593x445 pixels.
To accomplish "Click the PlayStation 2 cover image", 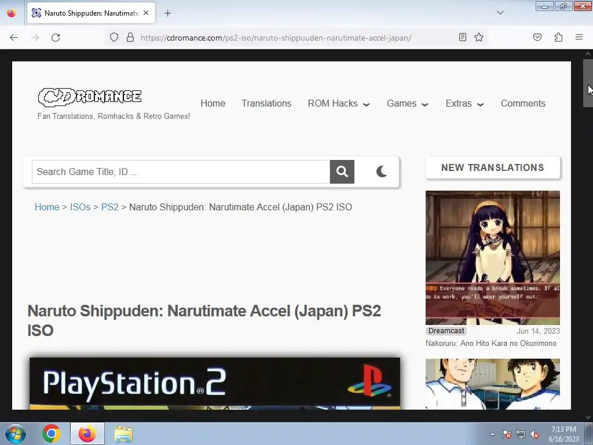I will [215, 384].
